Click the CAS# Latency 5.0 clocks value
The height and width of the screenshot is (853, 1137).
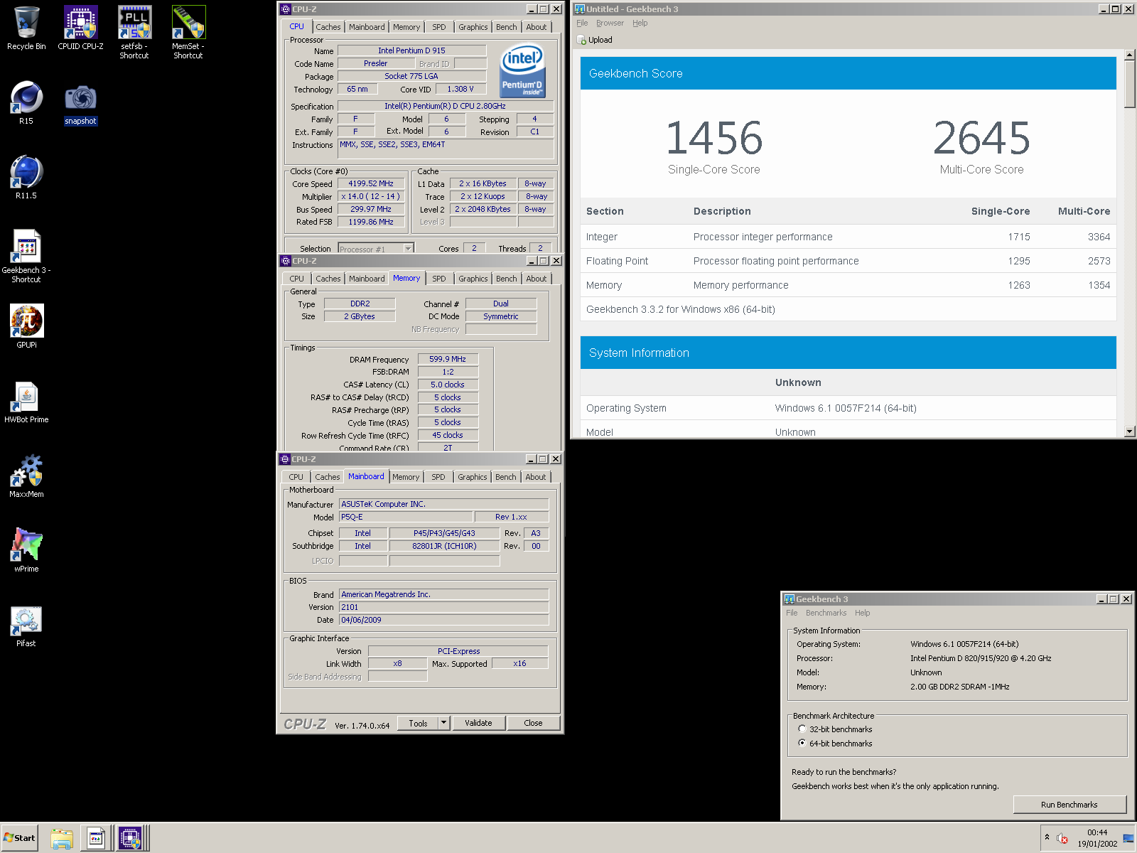[x=448, y=385]
